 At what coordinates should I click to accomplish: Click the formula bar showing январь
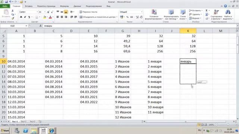139,26
